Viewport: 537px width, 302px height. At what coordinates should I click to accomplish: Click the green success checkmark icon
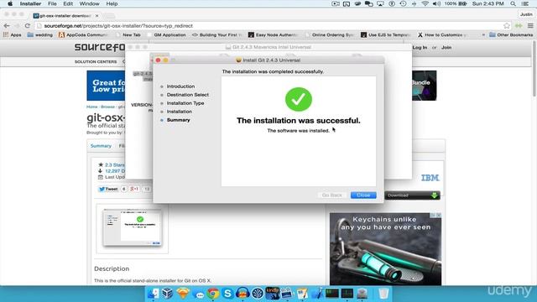click(x=299, y=99)
